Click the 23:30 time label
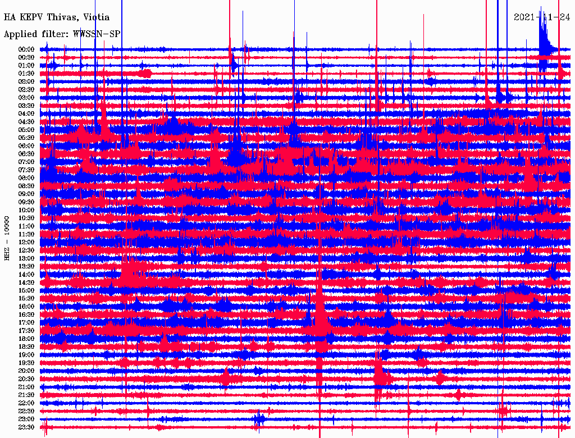Screen dimensions: 575x438 click(26, 427)
